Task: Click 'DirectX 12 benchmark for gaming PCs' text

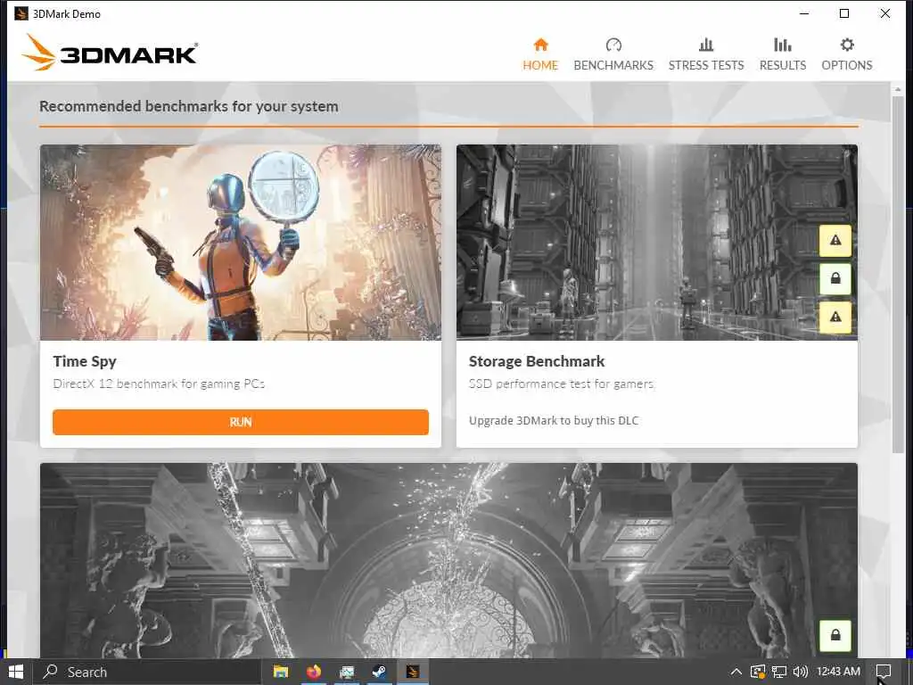Action: tap(159, 384)
